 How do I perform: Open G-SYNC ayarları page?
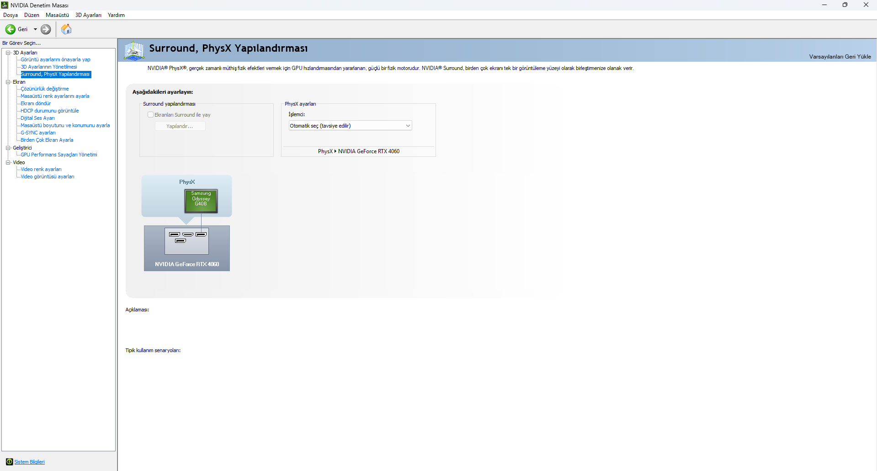point(38,133)
